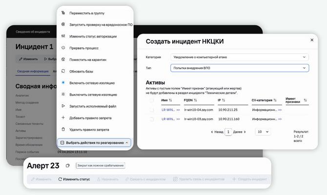This screenshot has width=327, height=195.
Task: Choose Переместить в группу from the menu
Action: [x=87, y=13]
